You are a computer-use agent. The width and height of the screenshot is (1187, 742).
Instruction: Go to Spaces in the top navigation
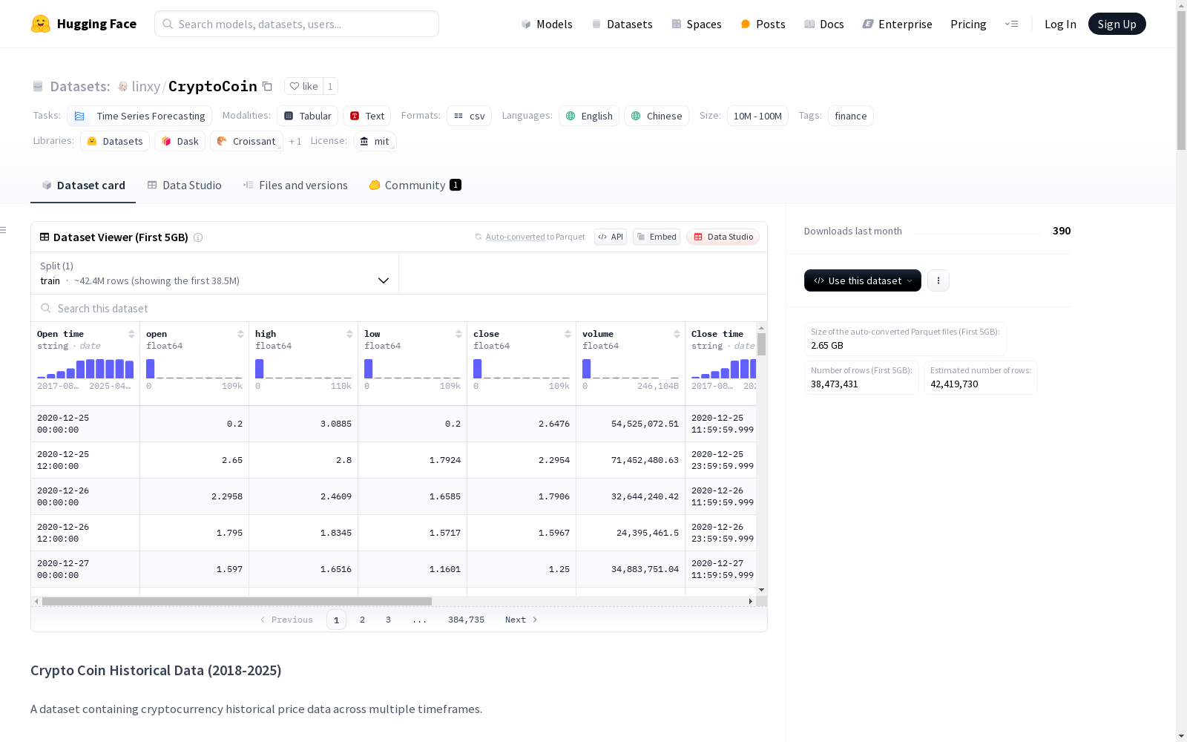point(697,24)
